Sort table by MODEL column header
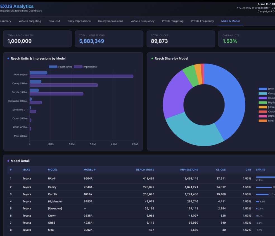 point(53,170)
